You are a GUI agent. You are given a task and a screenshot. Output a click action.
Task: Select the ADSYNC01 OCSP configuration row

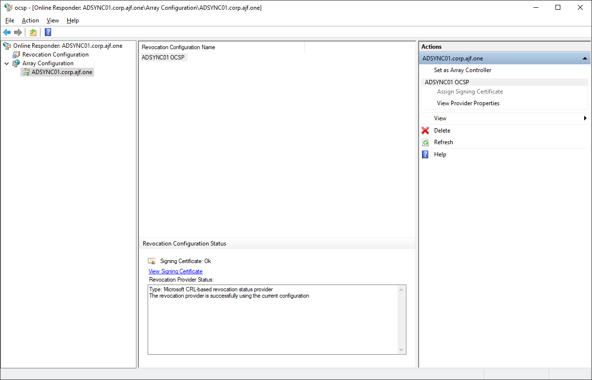point(163,57)
